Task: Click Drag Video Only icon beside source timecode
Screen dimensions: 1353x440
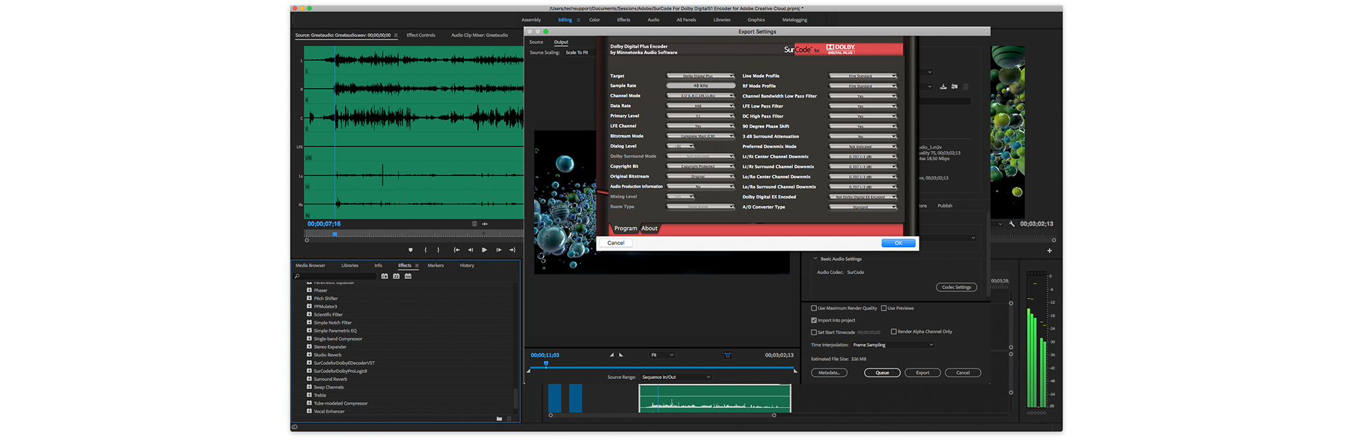Action: point(474,224)
